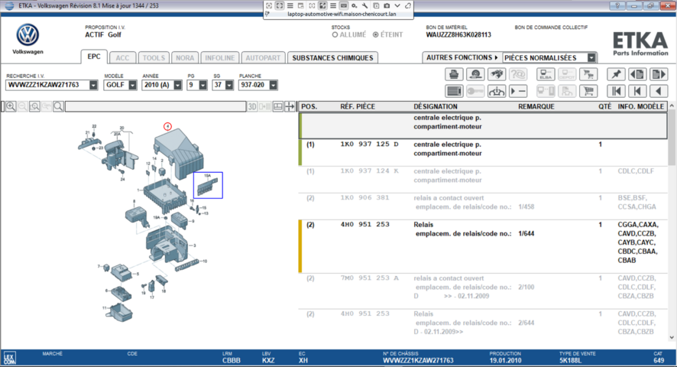677x367 pixels.
Task: Expand the AUTRES FONCTIONS menu
Action: click(462, 57)
